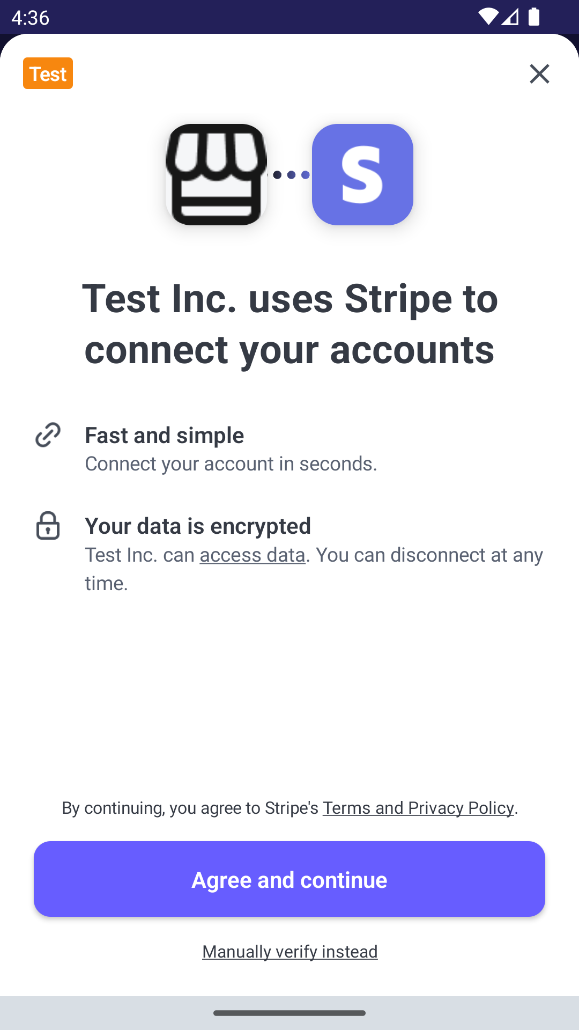Click the "Fast and simple" heading
This screenshot has height=1030, width=579.
pos(164,435)
